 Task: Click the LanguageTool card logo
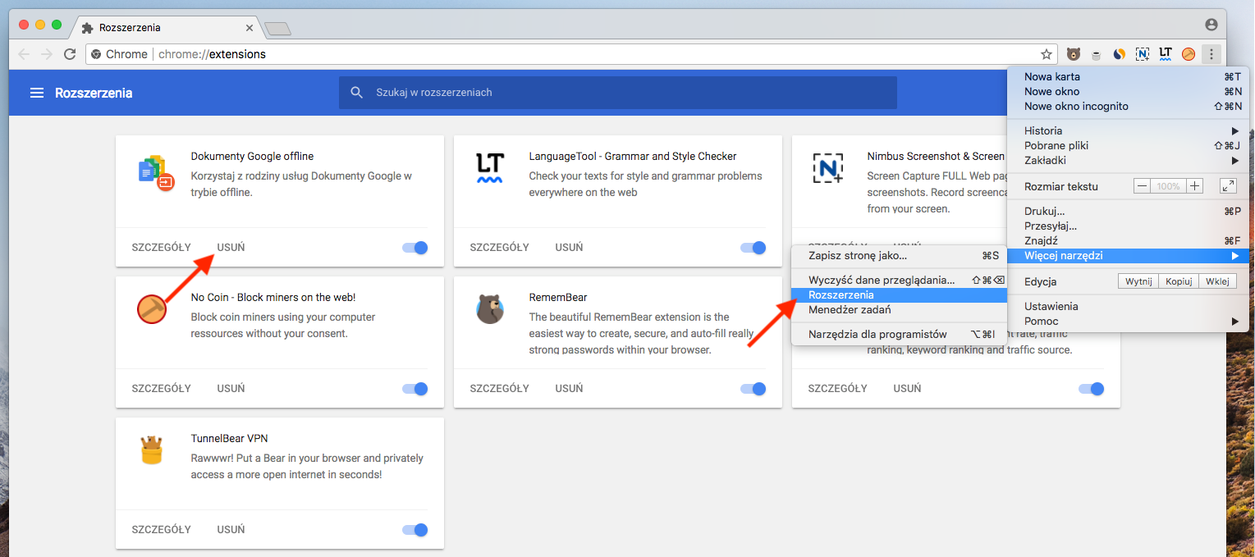click(x=490, y=168)
